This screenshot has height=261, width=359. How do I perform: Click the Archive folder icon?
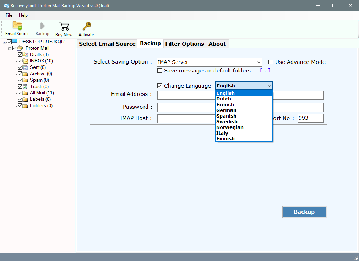26,74
